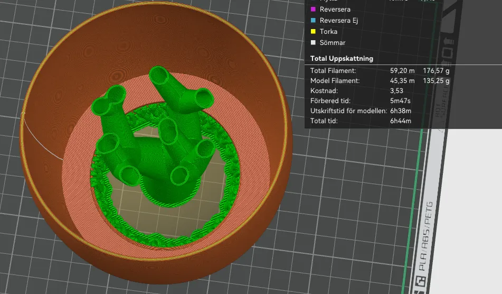Select the 176,57 g total filament weight

click(436, 70)
